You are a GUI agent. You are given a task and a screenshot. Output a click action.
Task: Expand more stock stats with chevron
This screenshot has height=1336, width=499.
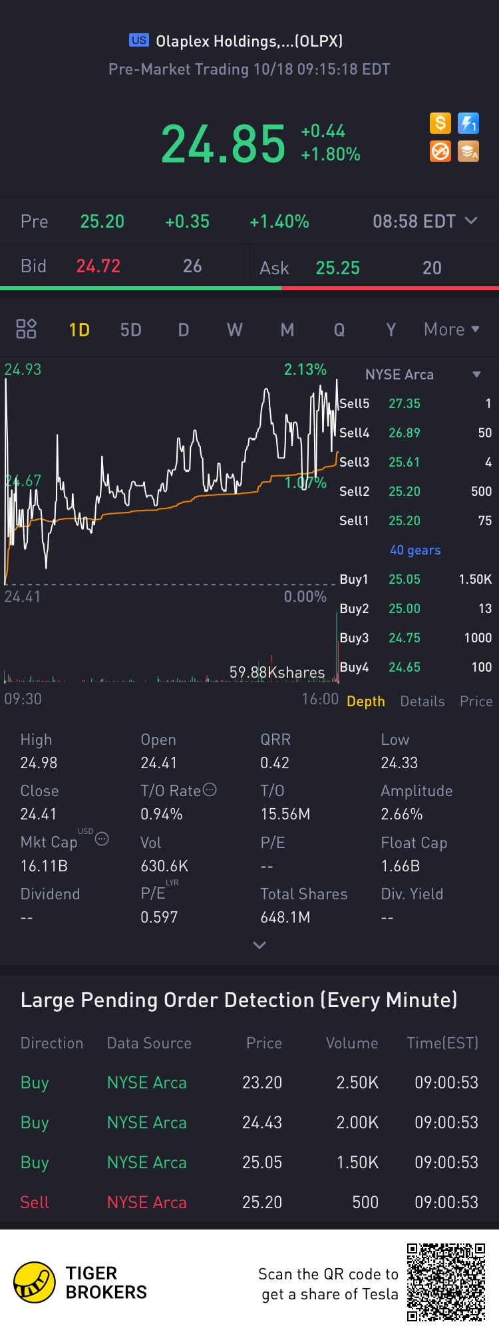[259, 945]
